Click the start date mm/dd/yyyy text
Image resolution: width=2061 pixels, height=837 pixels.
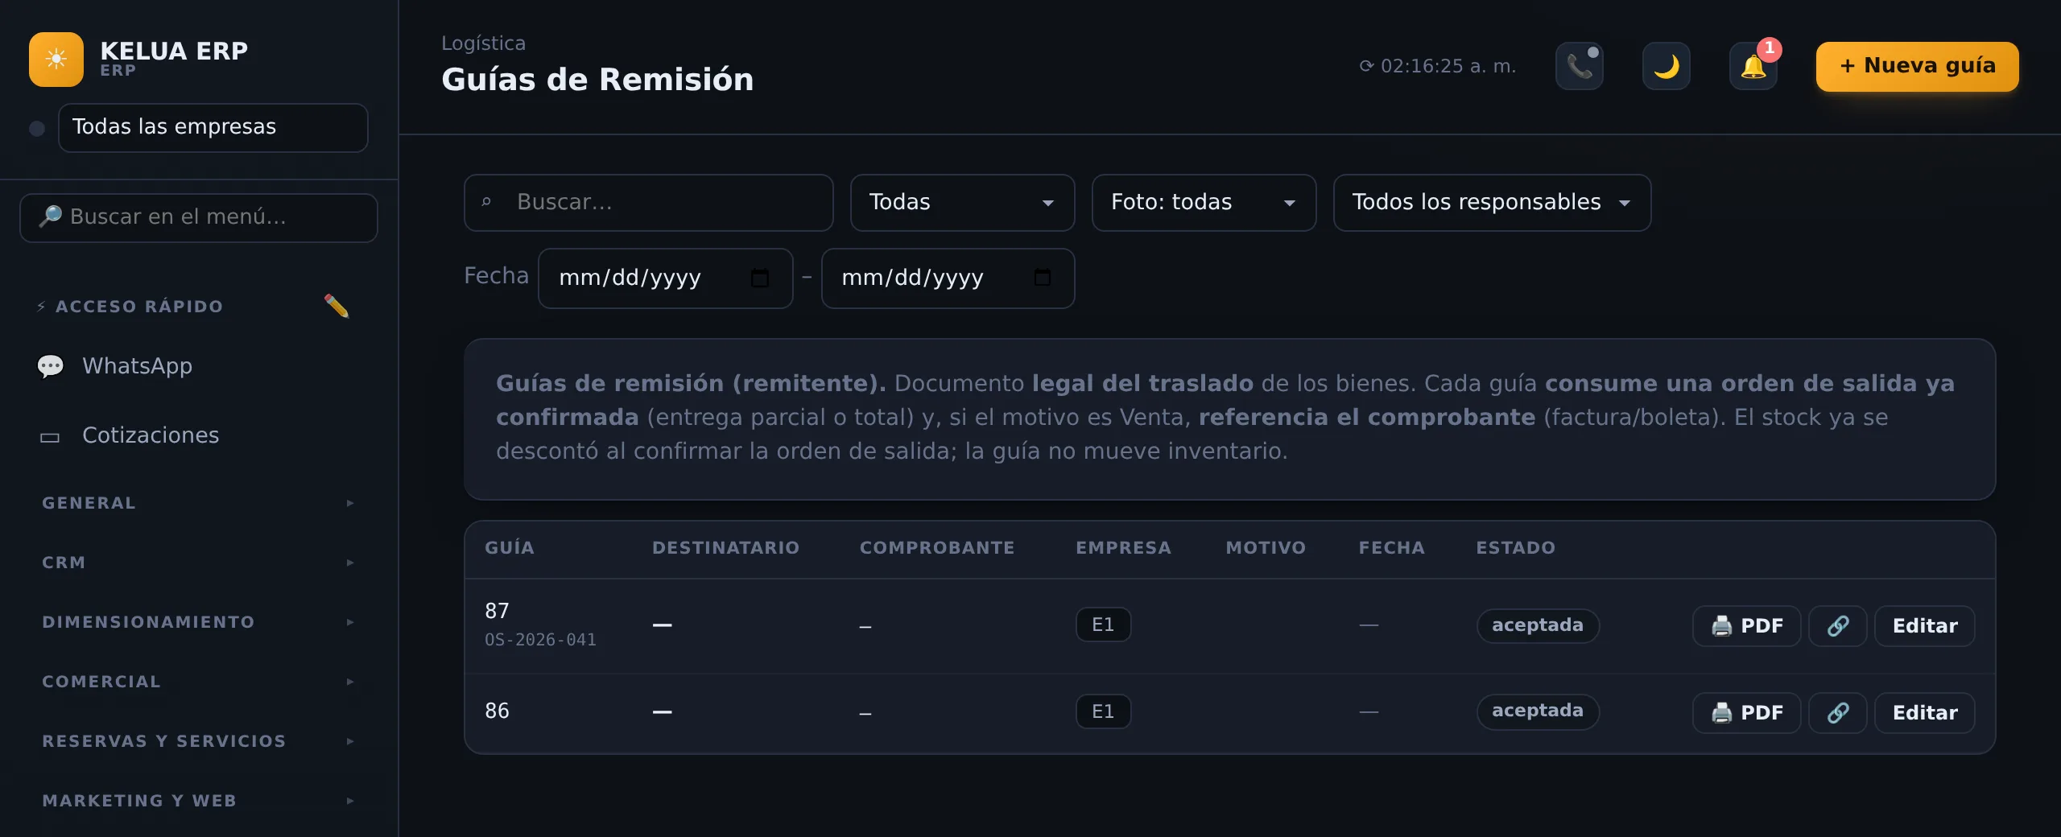[630, 278]
